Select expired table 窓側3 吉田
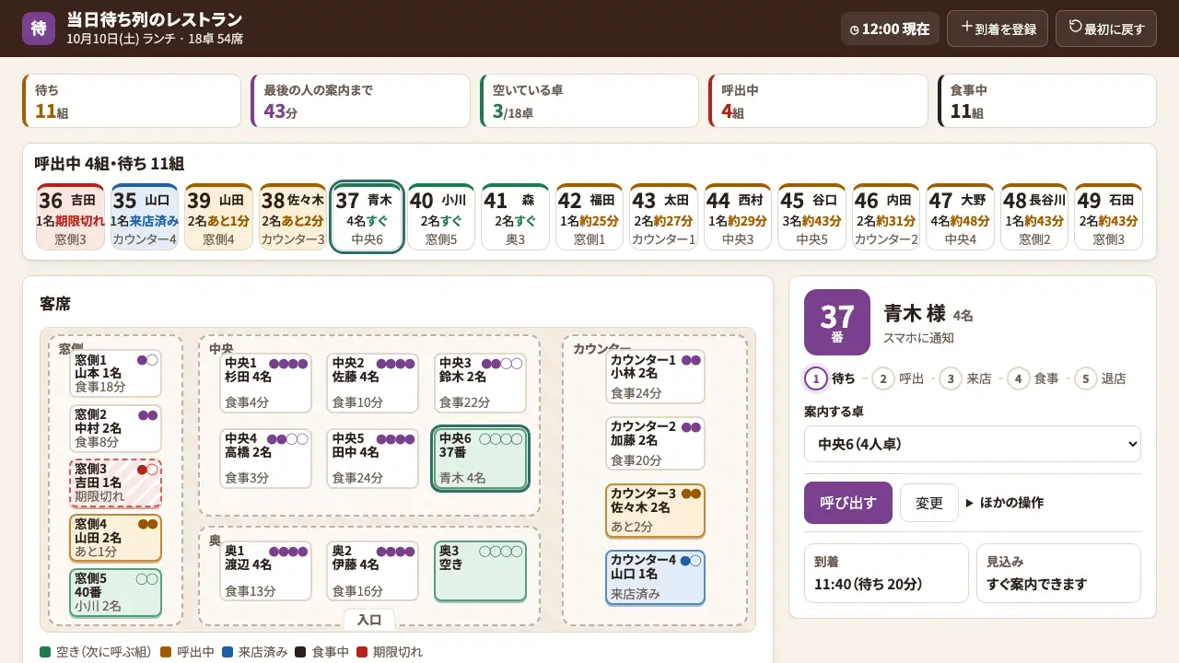This screenshot has width=1179, height=663. [115, 483]
